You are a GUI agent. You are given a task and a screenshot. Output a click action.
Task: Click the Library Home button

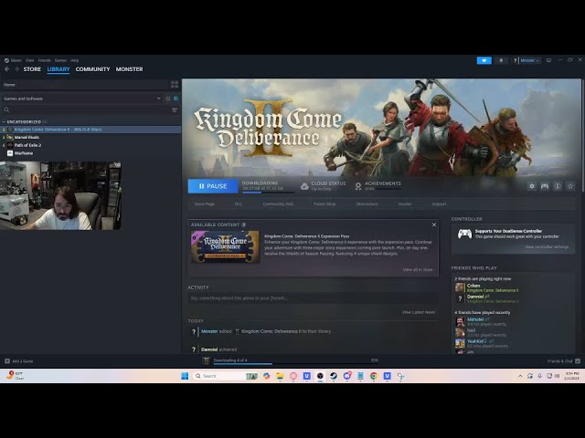click(85, 85)
